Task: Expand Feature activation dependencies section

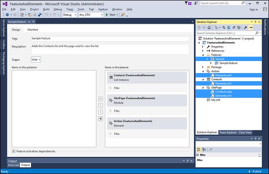Action: coord(14,151)
